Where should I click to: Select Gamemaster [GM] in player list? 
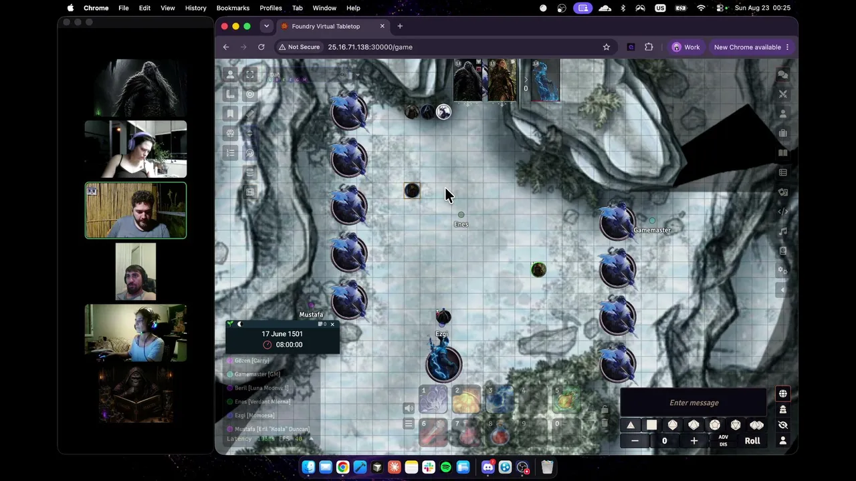pos(257,374)
